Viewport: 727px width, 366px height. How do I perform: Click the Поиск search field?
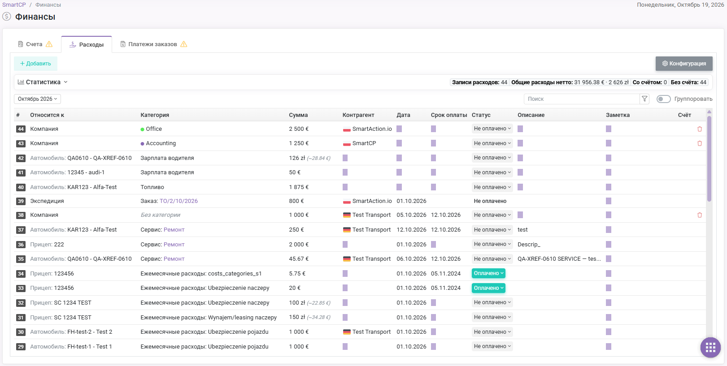581,99
